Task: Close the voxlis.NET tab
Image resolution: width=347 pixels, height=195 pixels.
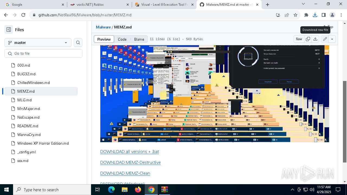Action: (128, 5)
